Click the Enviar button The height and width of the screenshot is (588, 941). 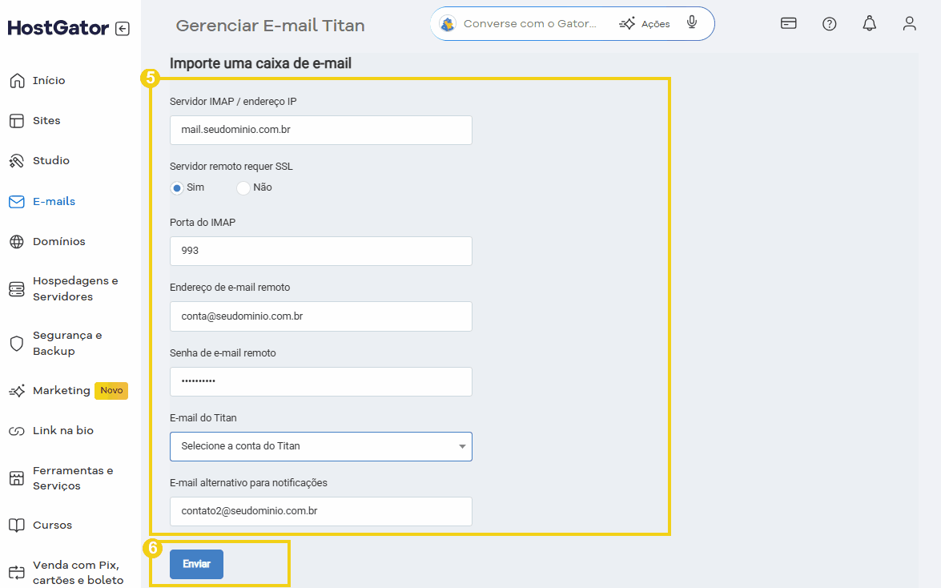click(x=196, y=564)
